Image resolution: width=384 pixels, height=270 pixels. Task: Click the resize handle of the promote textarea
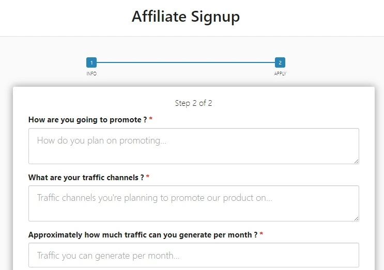tap(356, 161)
